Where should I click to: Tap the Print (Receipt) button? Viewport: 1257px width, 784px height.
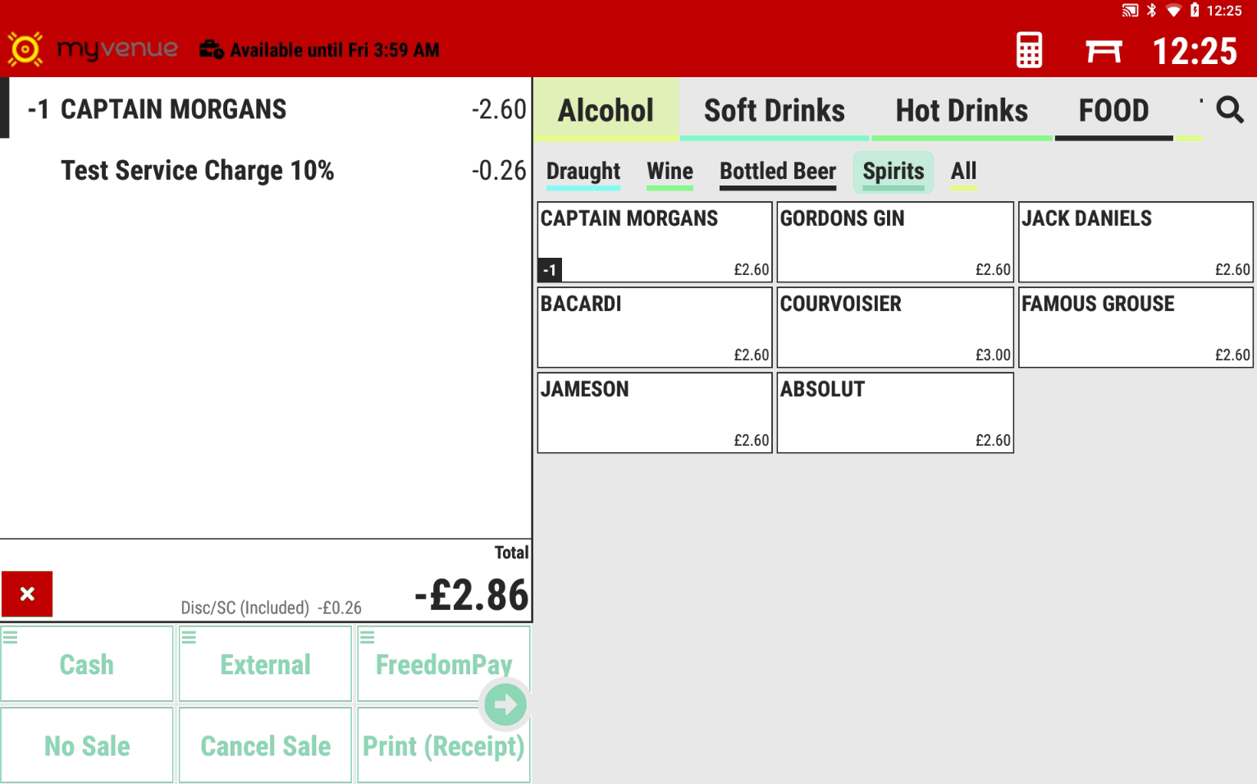click(443, 745)
